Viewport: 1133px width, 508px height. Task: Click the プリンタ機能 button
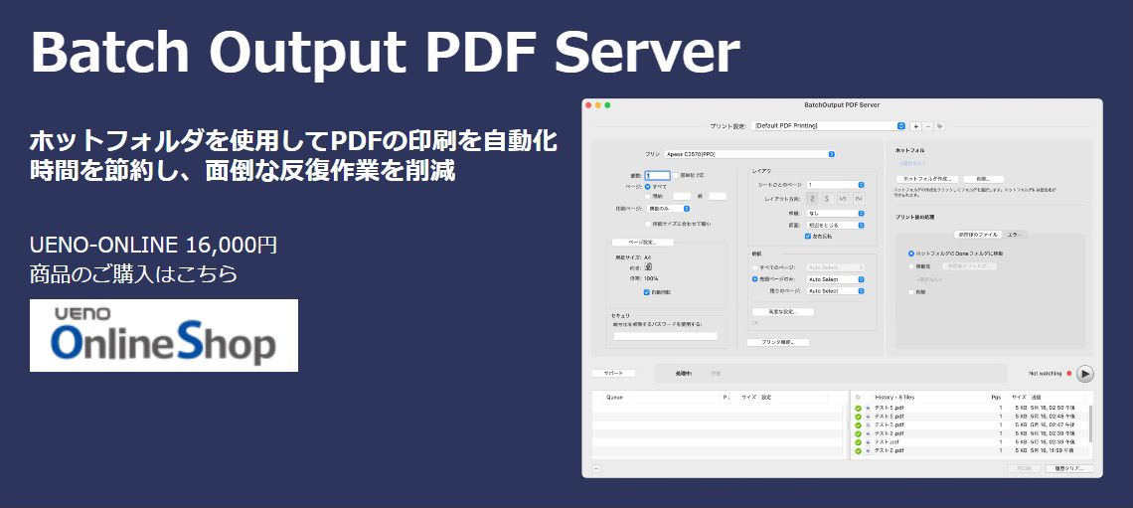777,343
